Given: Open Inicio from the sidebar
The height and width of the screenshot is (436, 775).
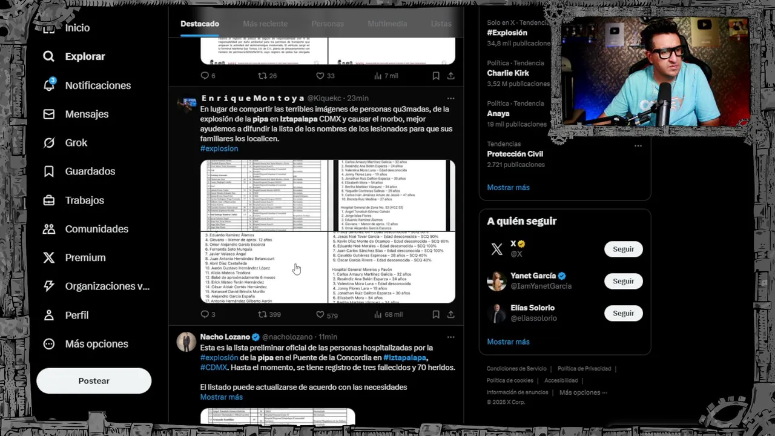Looking at the screenshot, I should click(77, 28).
